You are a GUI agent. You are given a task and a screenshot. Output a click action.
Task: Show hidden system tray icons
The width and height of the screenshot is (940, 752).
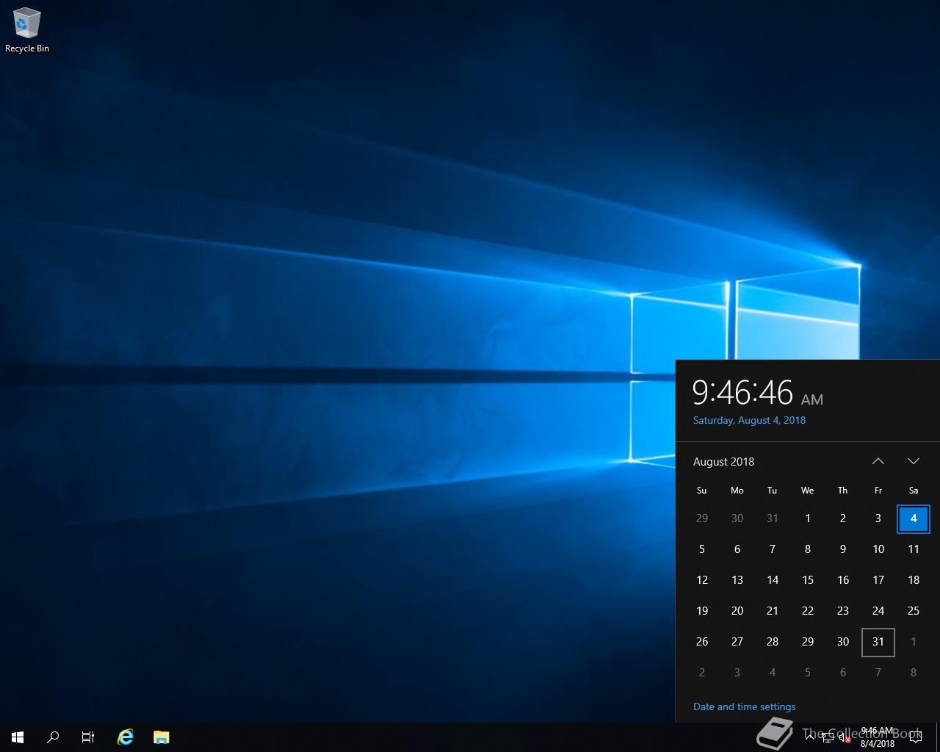pyautogui.click(x=809, y=737)
